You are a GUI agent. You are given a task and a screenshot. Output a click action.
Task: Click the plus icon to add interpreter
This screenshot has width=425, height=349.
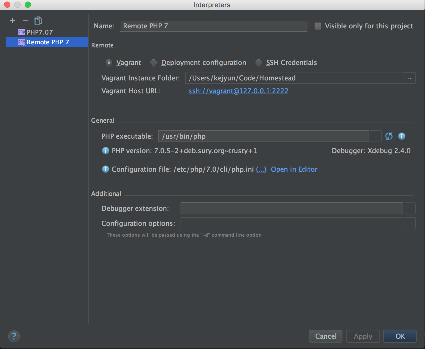click(x=12, y=21)
